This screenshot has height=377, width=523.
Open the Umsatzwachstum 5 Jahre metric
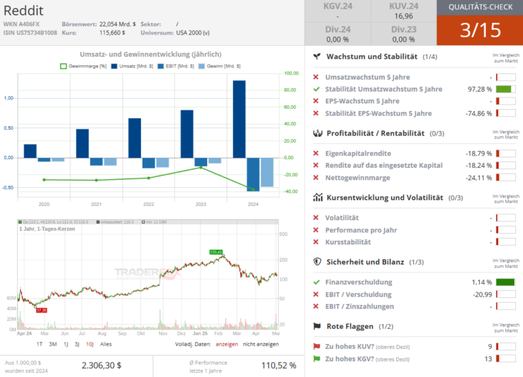tap(368, 77)
